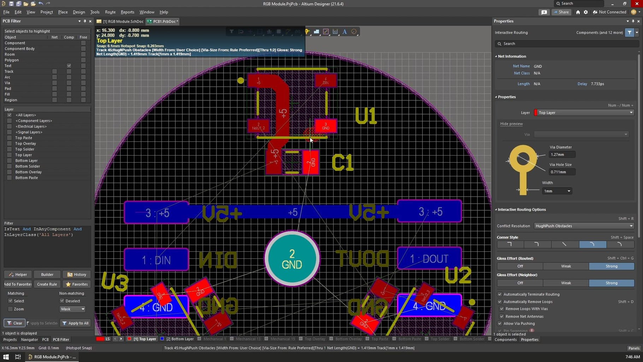Select the Place Arc toolbar icon
Image resolution: width=643 pixels, height=362 pixels.
point(354,32)
